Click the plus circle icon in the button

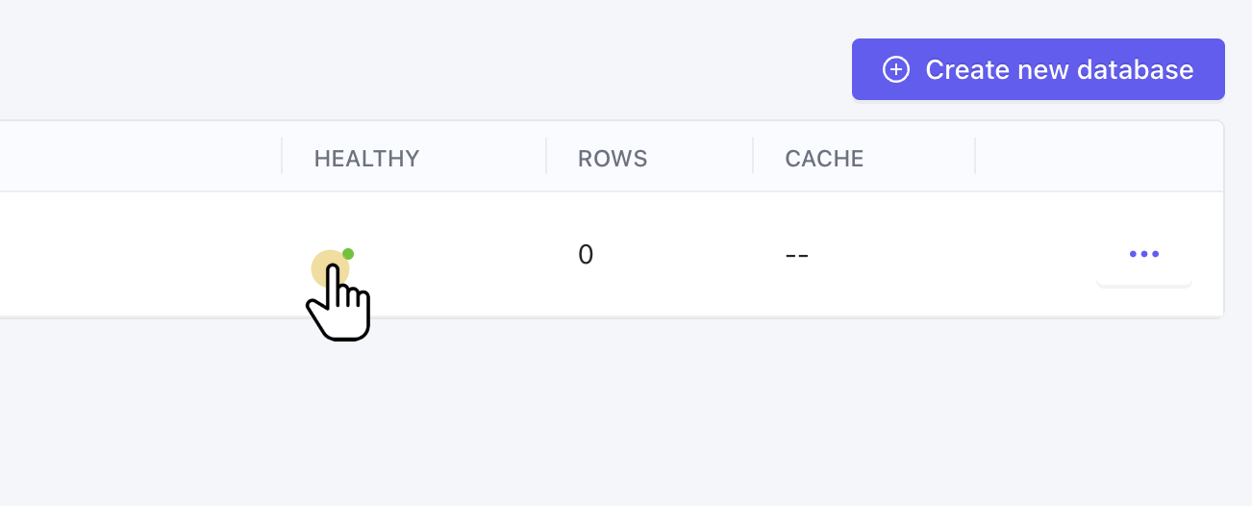(895, 69)
